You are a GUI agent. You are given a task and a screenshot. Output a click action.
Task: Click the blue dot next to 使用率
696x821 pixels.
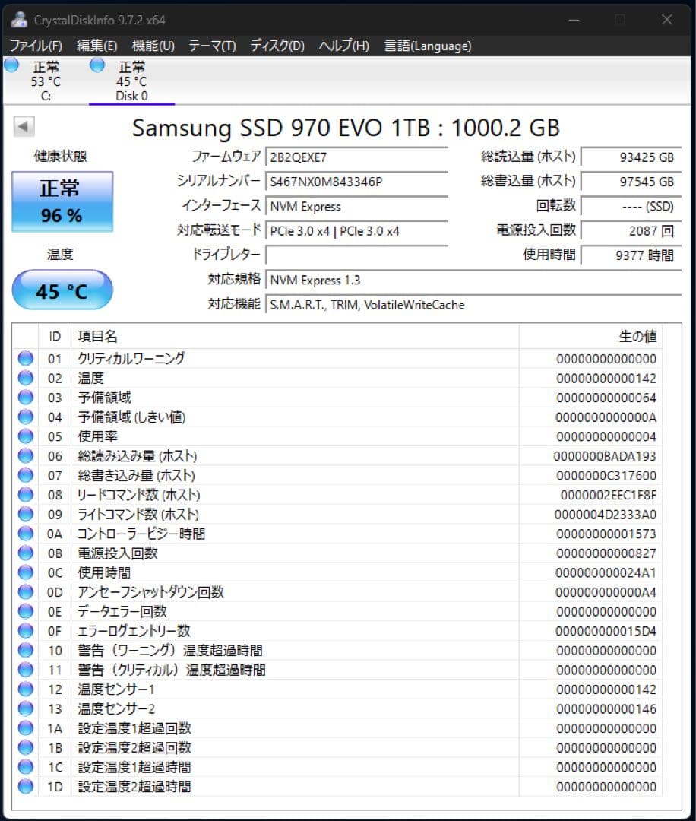24,436
